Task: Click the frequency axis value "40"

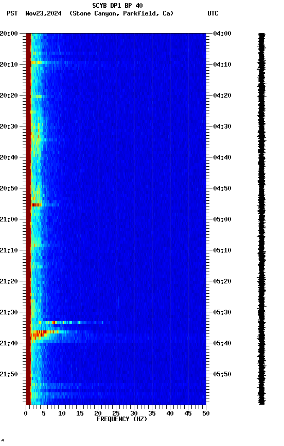Action: (170, 413)
